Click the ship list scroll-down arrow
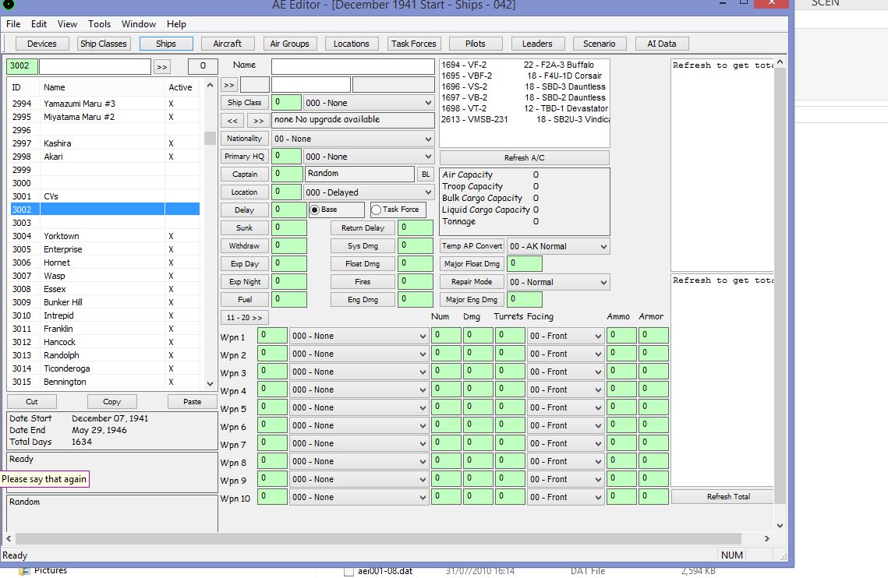Screen dimensions: 888x578 tap(210, 383)
